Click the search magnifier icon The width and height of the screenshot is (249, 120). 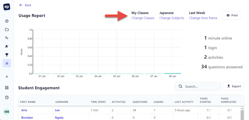[180, 86]
